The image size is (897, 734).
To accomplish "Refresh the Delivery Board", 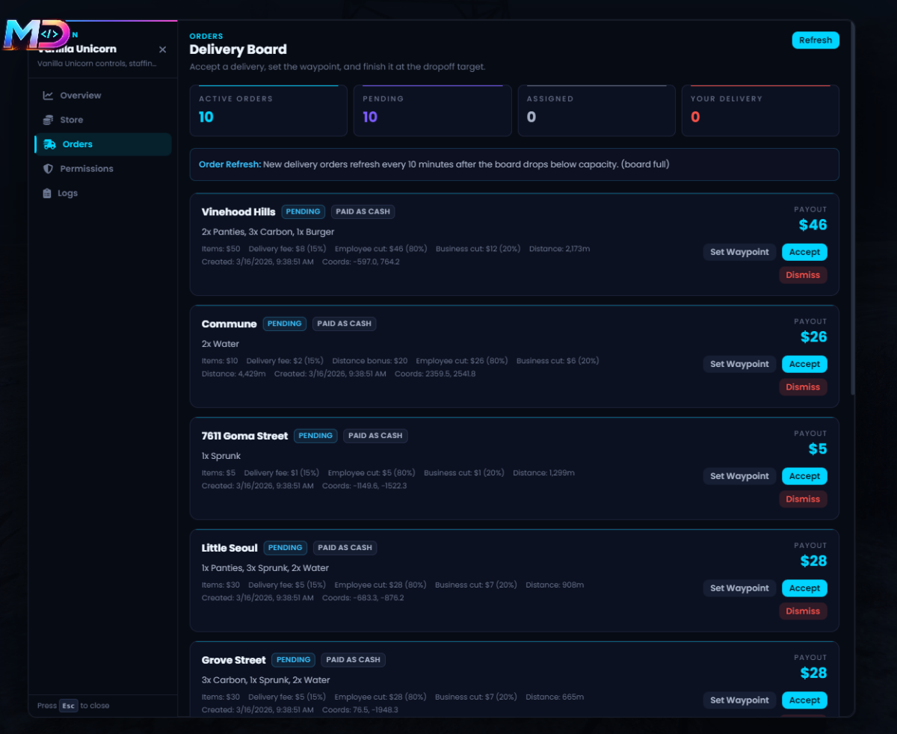I will pyautogui.click(x=816, y=40).
